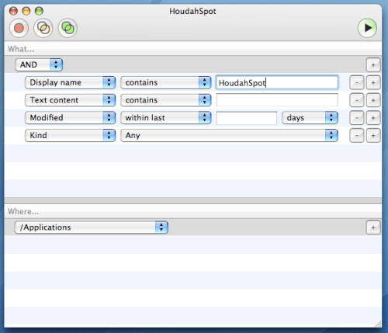The height and width of the screenshot is (333, 388).
Task: Open the Display name attribute dropdown
Action: pos(70,82)
